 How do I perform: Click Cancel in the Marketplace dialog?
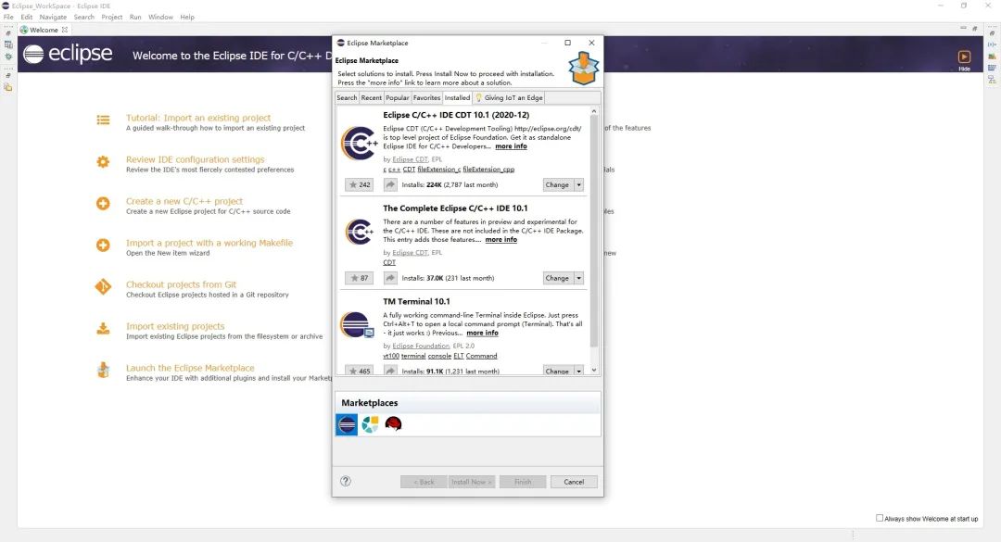pyautogui.click(x=574, y=482)
